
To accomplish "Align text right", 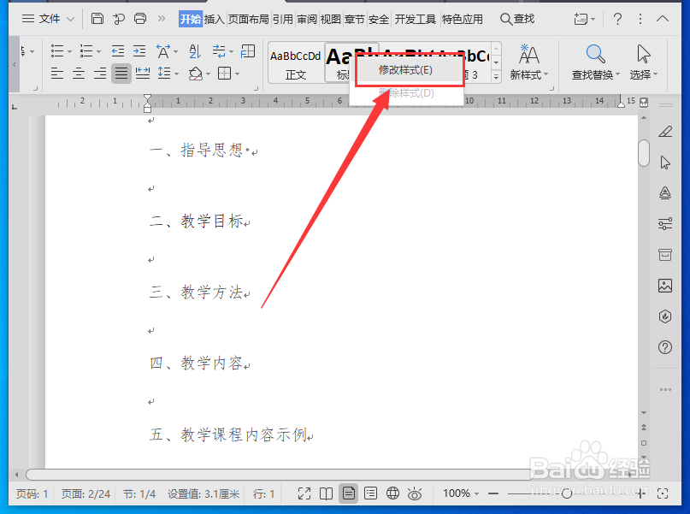I will (x=100, y=73).
